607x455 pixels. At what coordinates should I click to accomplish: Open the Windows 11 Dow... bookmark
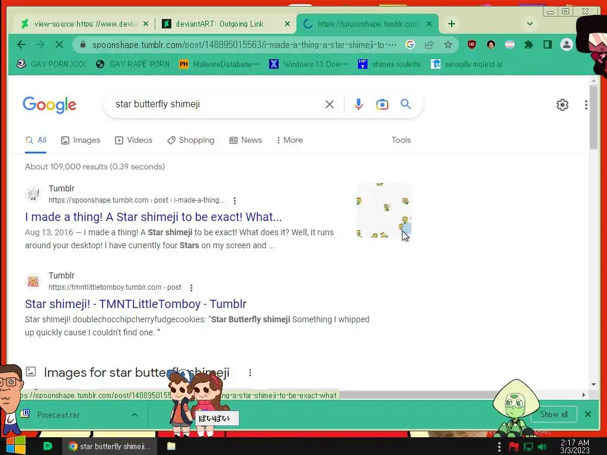pyautogui.click(x=309, y=64)
